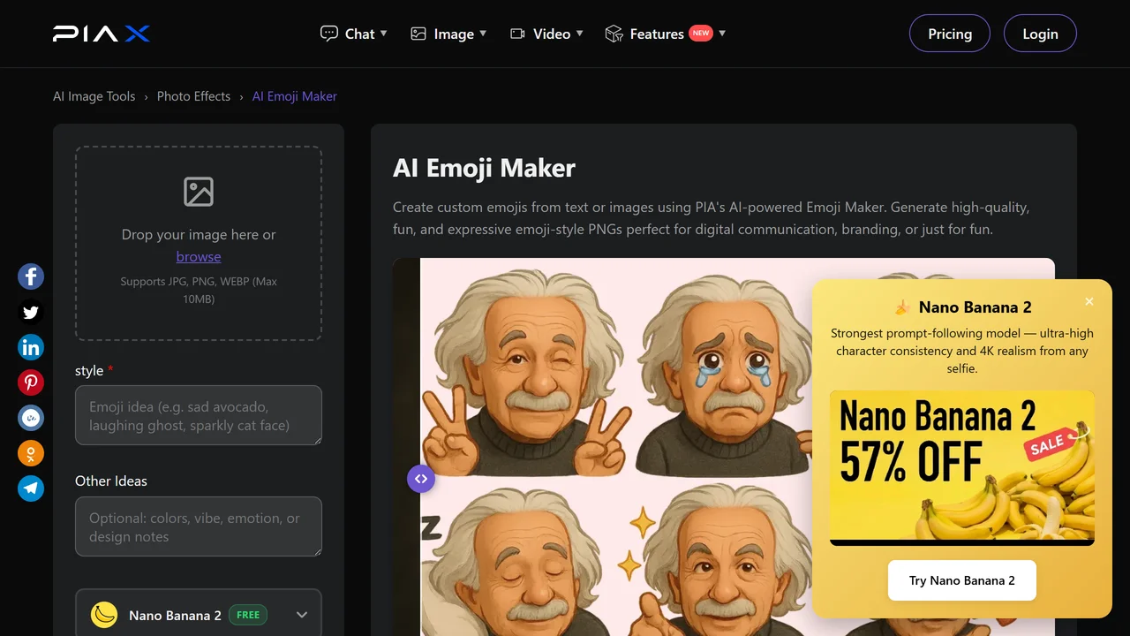Focus the Other Ideas text field
This screenshot has height=636, width=1130.
pos(199,526)
